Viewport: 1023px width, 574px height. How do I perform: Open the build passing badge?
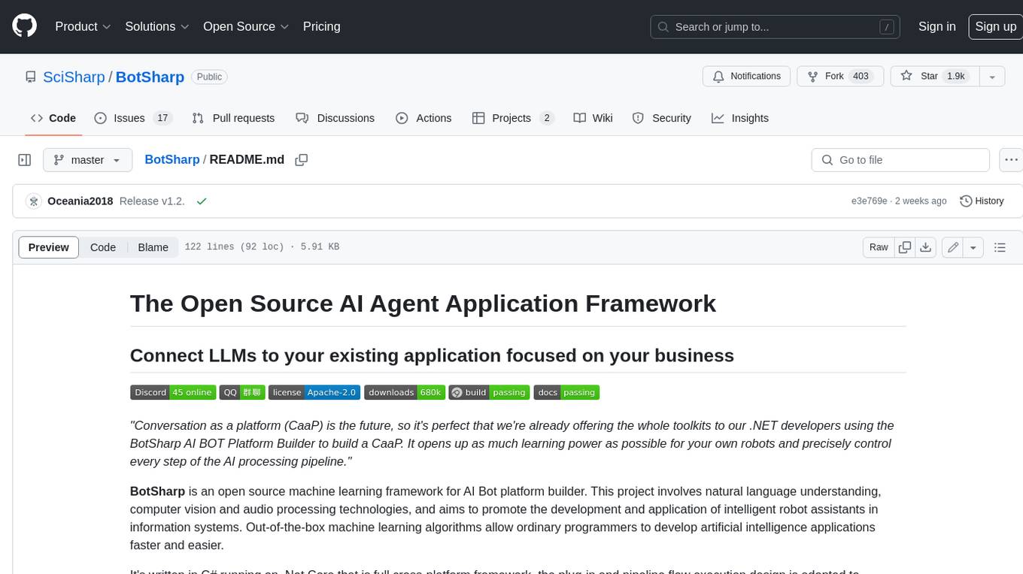(489, 392)
